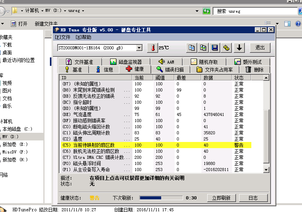Viewport: 302px width, 212px height.
Task: Sort by the 当前 column header
Action: click(142, 78)
